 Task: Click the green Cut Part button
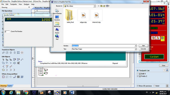(154, 57)
